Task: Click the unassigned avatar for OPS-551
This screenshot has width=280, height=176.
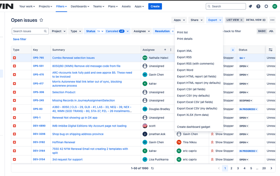Action: click(145, 66)
